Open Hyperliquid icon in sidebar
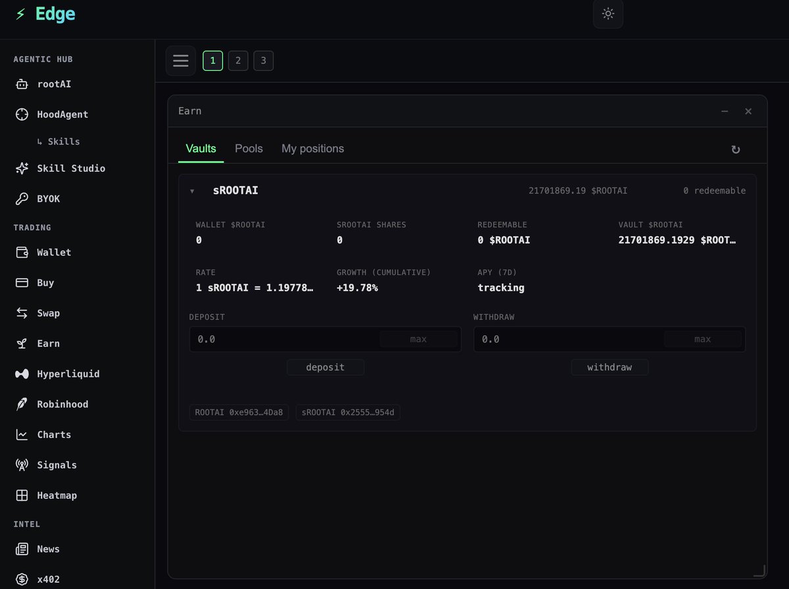This screenshot has width=789, height=589. click(x=22, y=374)
